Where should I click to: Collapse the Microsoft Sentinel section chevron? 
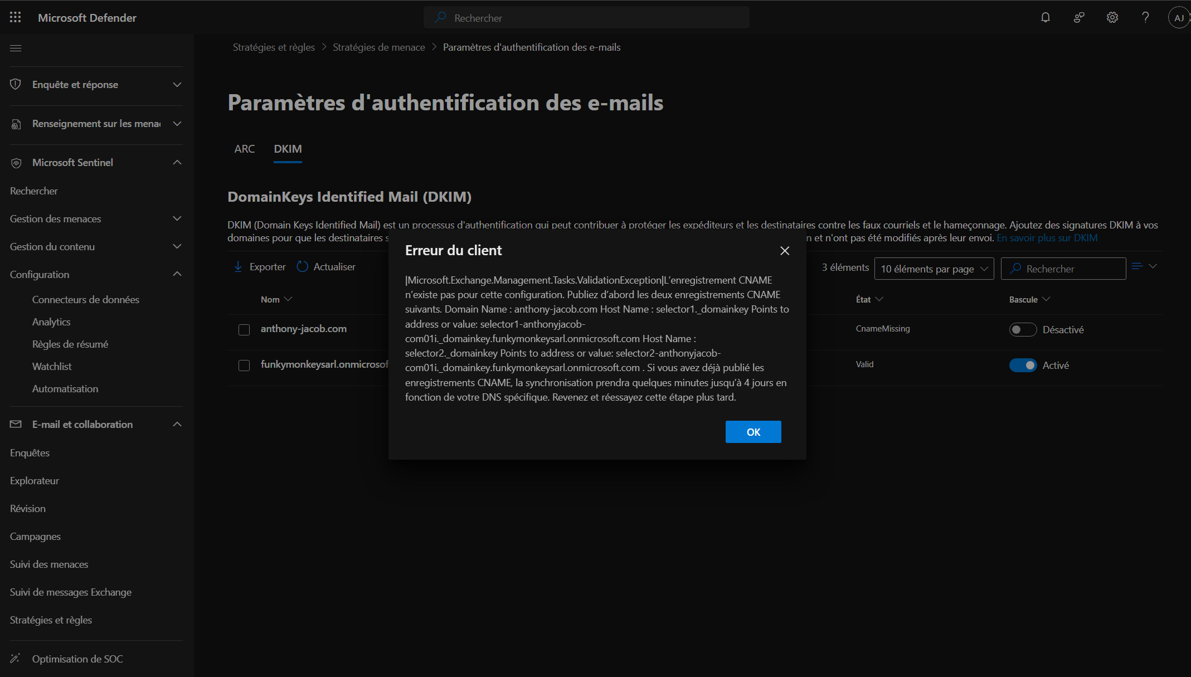177,162
